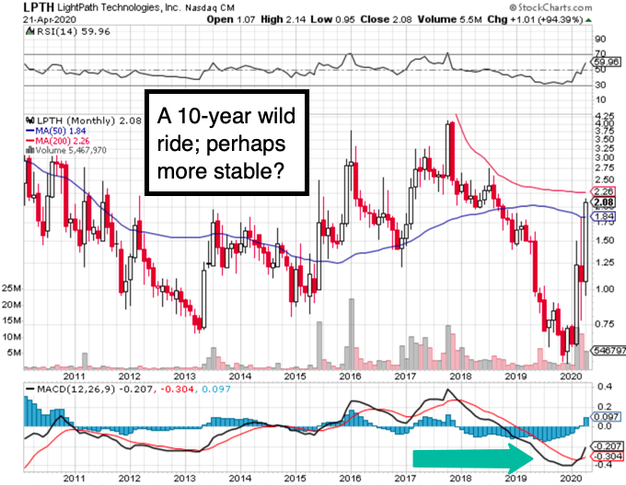Viewport: 626px width, 485px height.
Task: Click the MA(200) 2.26 legend text
Action: tap(63, 141)
